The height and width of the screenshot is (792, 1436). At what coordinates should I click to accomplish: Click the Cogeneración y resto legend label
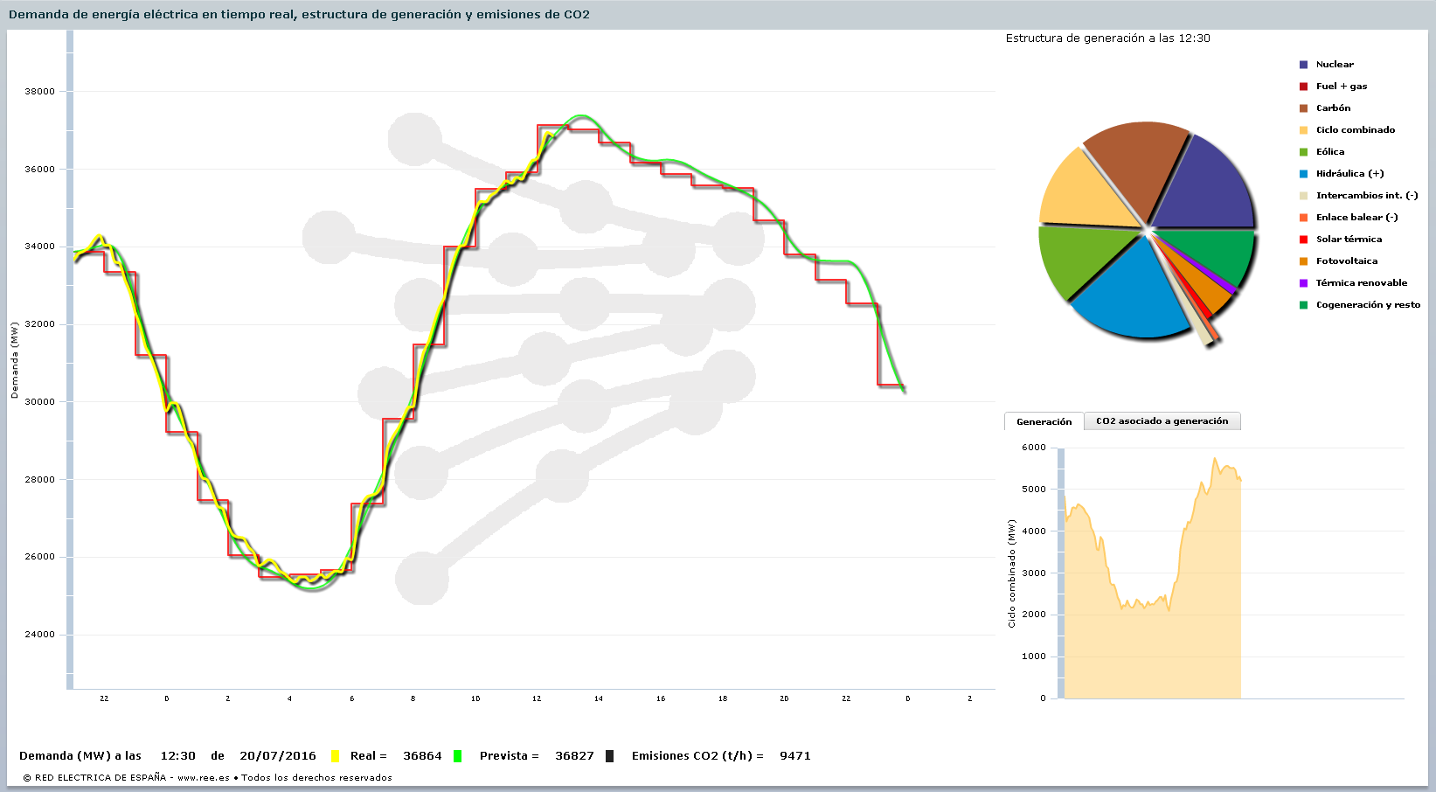(x=1368, y=305)
